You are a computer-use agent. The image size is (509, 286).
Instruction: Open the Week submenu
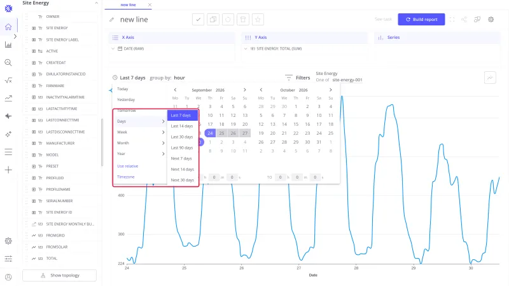pos(140,132)
